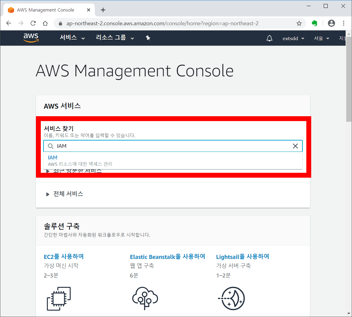Click the AWS logo in the navigation bar

pyautogui.click(x=31, y=38)
